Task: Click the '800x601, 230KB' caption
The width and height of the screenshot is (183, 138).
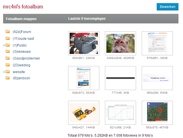Action: [x=83, y=58]
